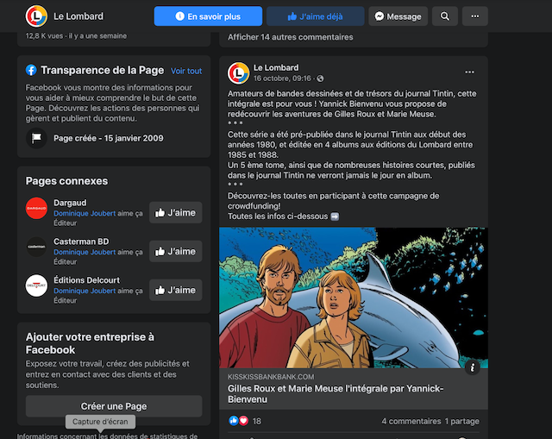
Task: Click the arrow emoji after ci-dessous
Action: pyautogui.click(x=335, y=216)
